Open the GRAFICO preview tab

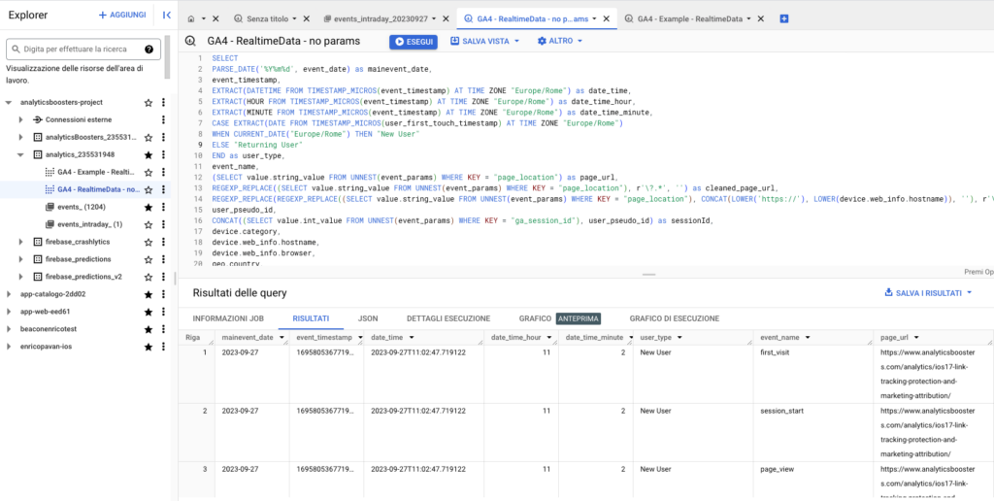pos(559,318)
